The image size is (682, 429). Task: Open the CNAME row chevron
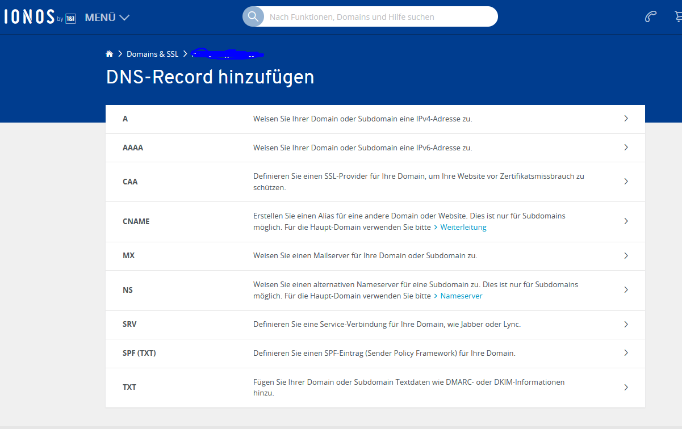point(626,221)
